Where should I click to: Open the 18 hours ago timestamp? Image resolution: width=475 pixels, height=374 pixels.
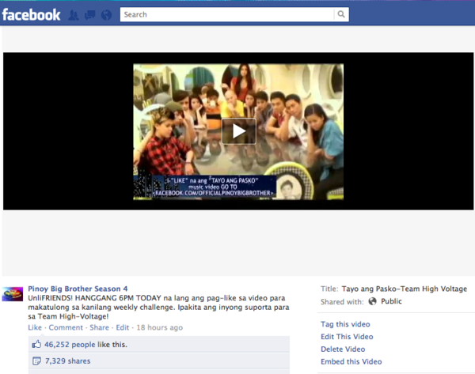160,327
